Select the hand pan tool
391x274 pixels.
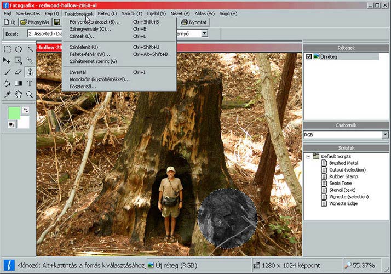[19, 95]
